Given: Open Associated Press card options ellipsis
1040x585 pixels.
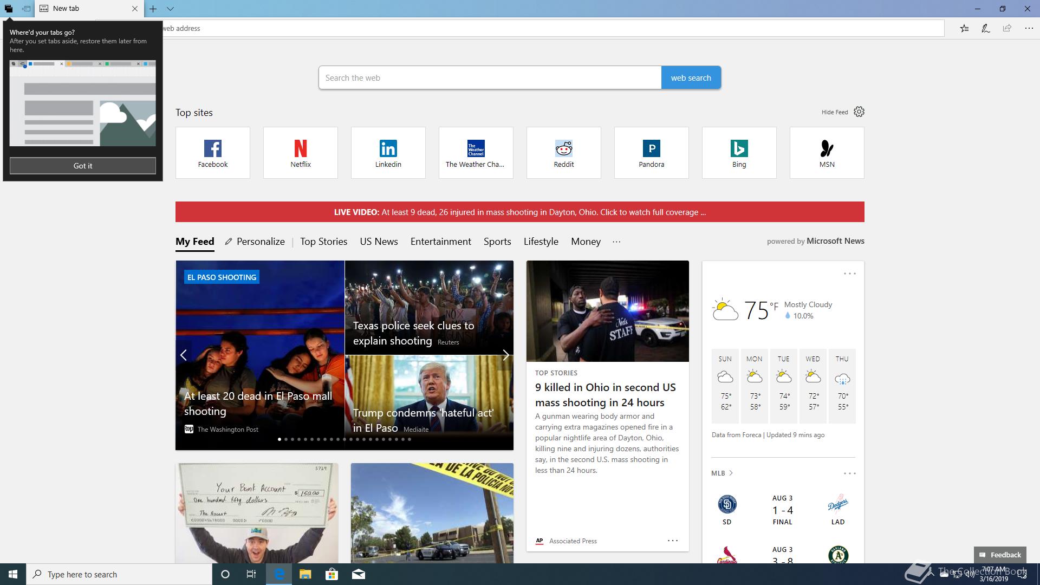Looking at the screenshot, I should pos(673,541).
